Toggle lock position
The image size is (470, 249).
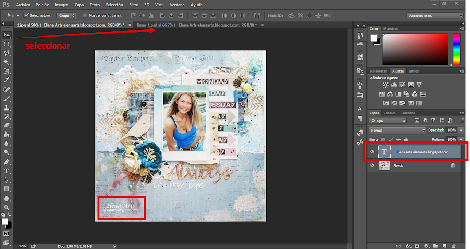click(x=398, y=139)
